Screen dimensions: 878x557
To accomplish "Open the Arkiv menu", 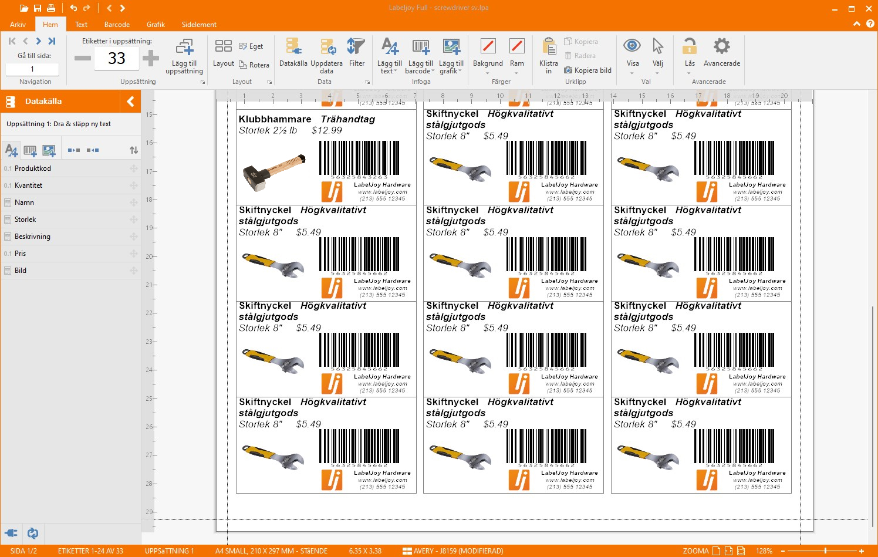I will 18,25.
